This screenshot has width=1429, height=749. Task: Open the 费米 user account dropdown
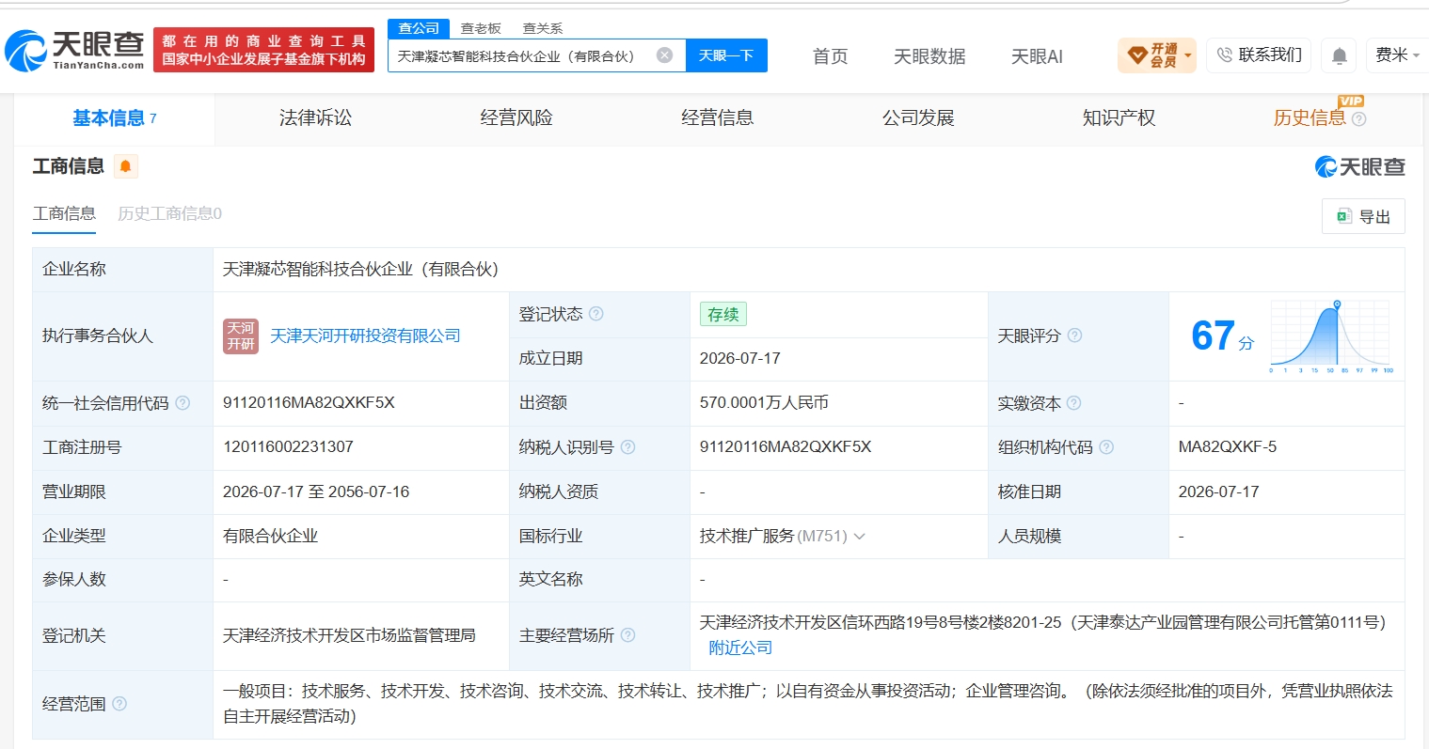coord(1396,55)
